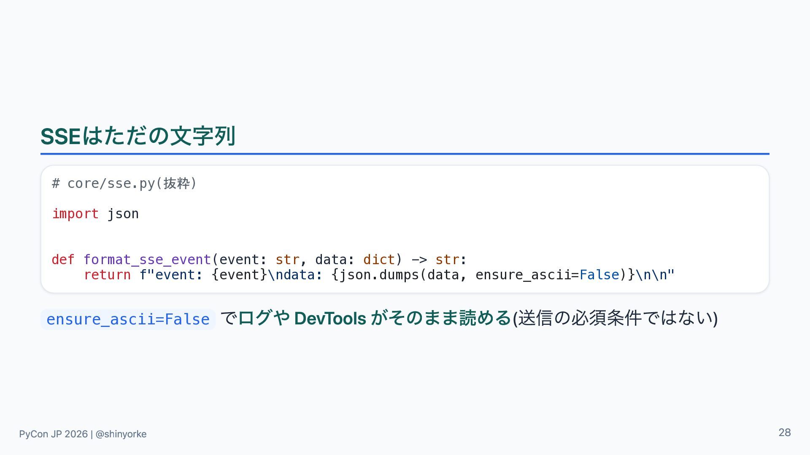Click the format_sse_event function name

(147, 260)
